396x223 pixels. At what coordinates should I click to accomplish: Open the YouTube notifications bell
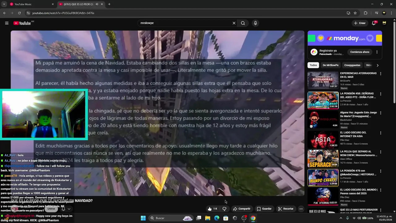[x=374, y=23]
